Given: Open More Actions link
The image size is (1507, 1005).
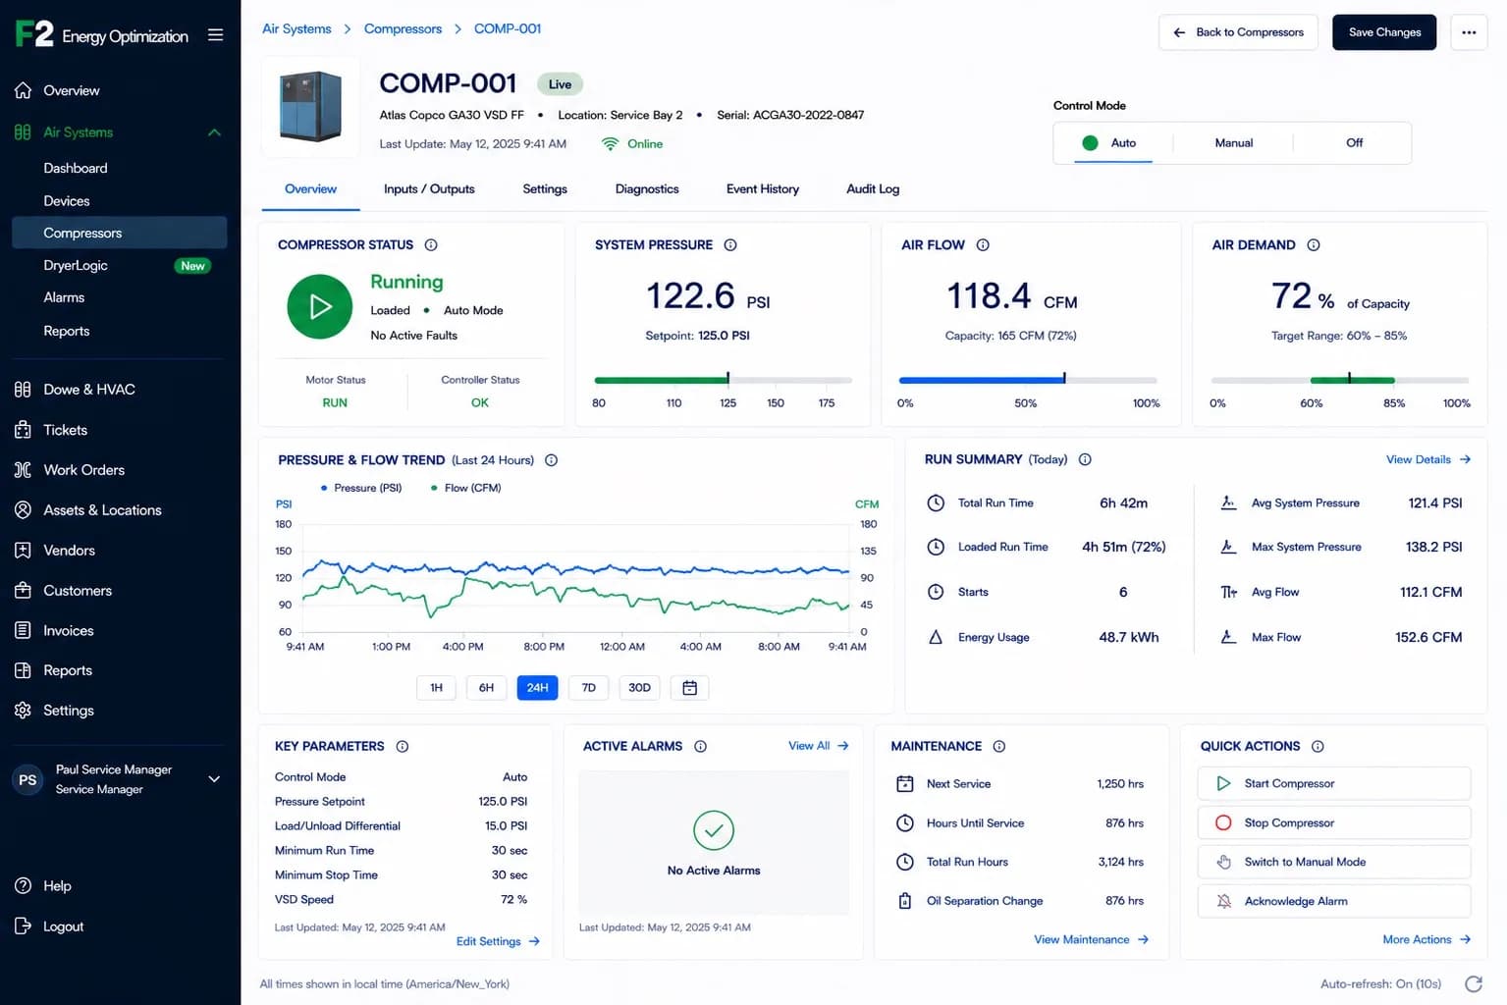Looking at the screenshot, I should tap(1426, 939).
